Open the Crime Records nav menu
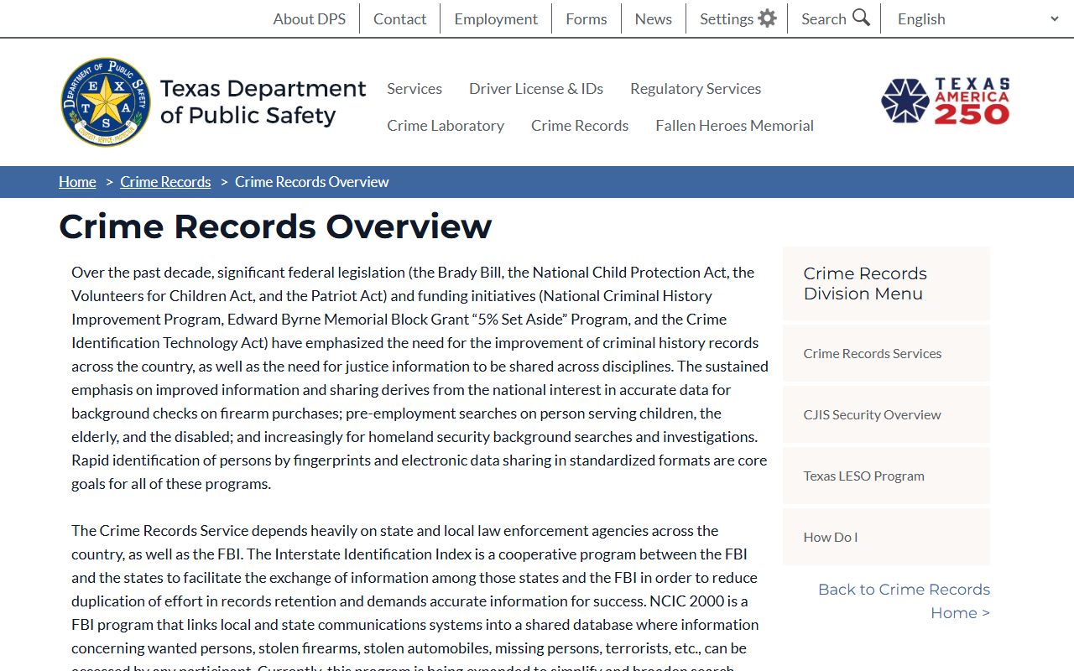1074x671 pixels. click(580, 125)
